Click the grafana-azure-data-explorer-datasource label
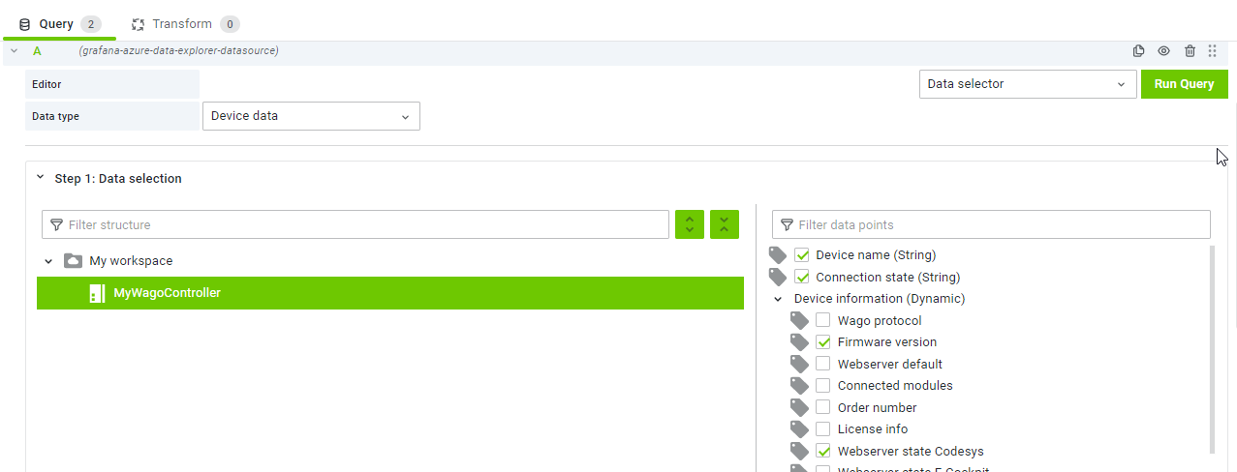This screenshot has height=472, width=1237. pyautogui.click(x=178, y=50)
